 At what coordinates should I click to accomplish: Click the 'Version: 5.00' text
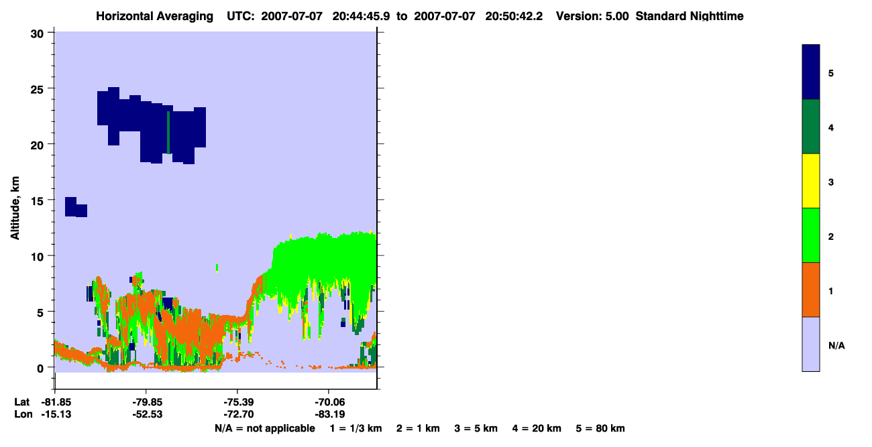[x=592, y=16]
